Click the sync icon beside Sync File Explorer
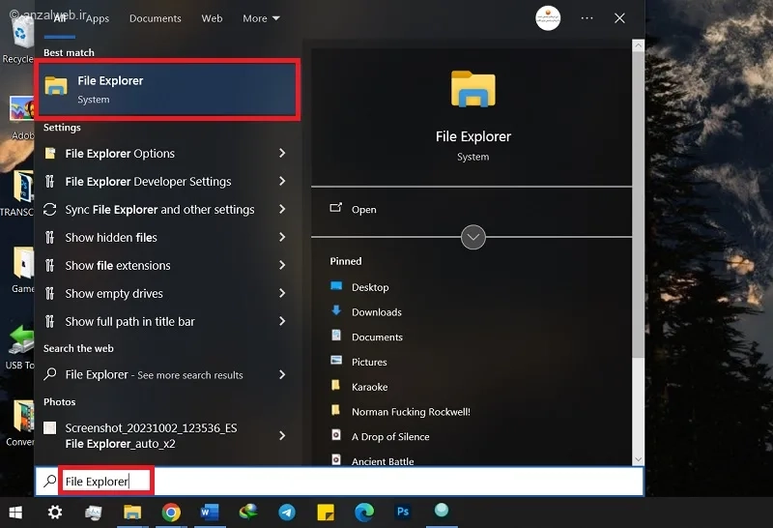 pos(49,210)
